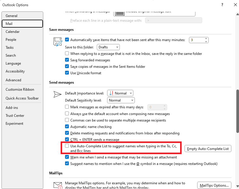239x189 pixels.
Task: Toggle CTRL + ENTER sends a message
Action: 67,139
